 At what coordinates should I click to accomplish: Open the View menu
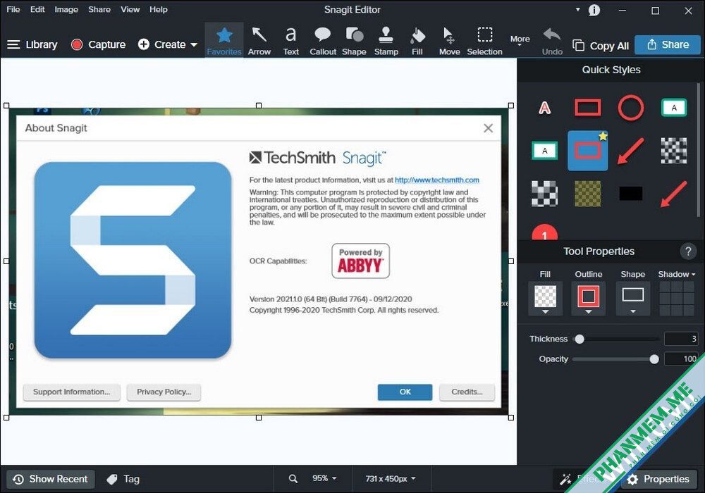[130, 9]
